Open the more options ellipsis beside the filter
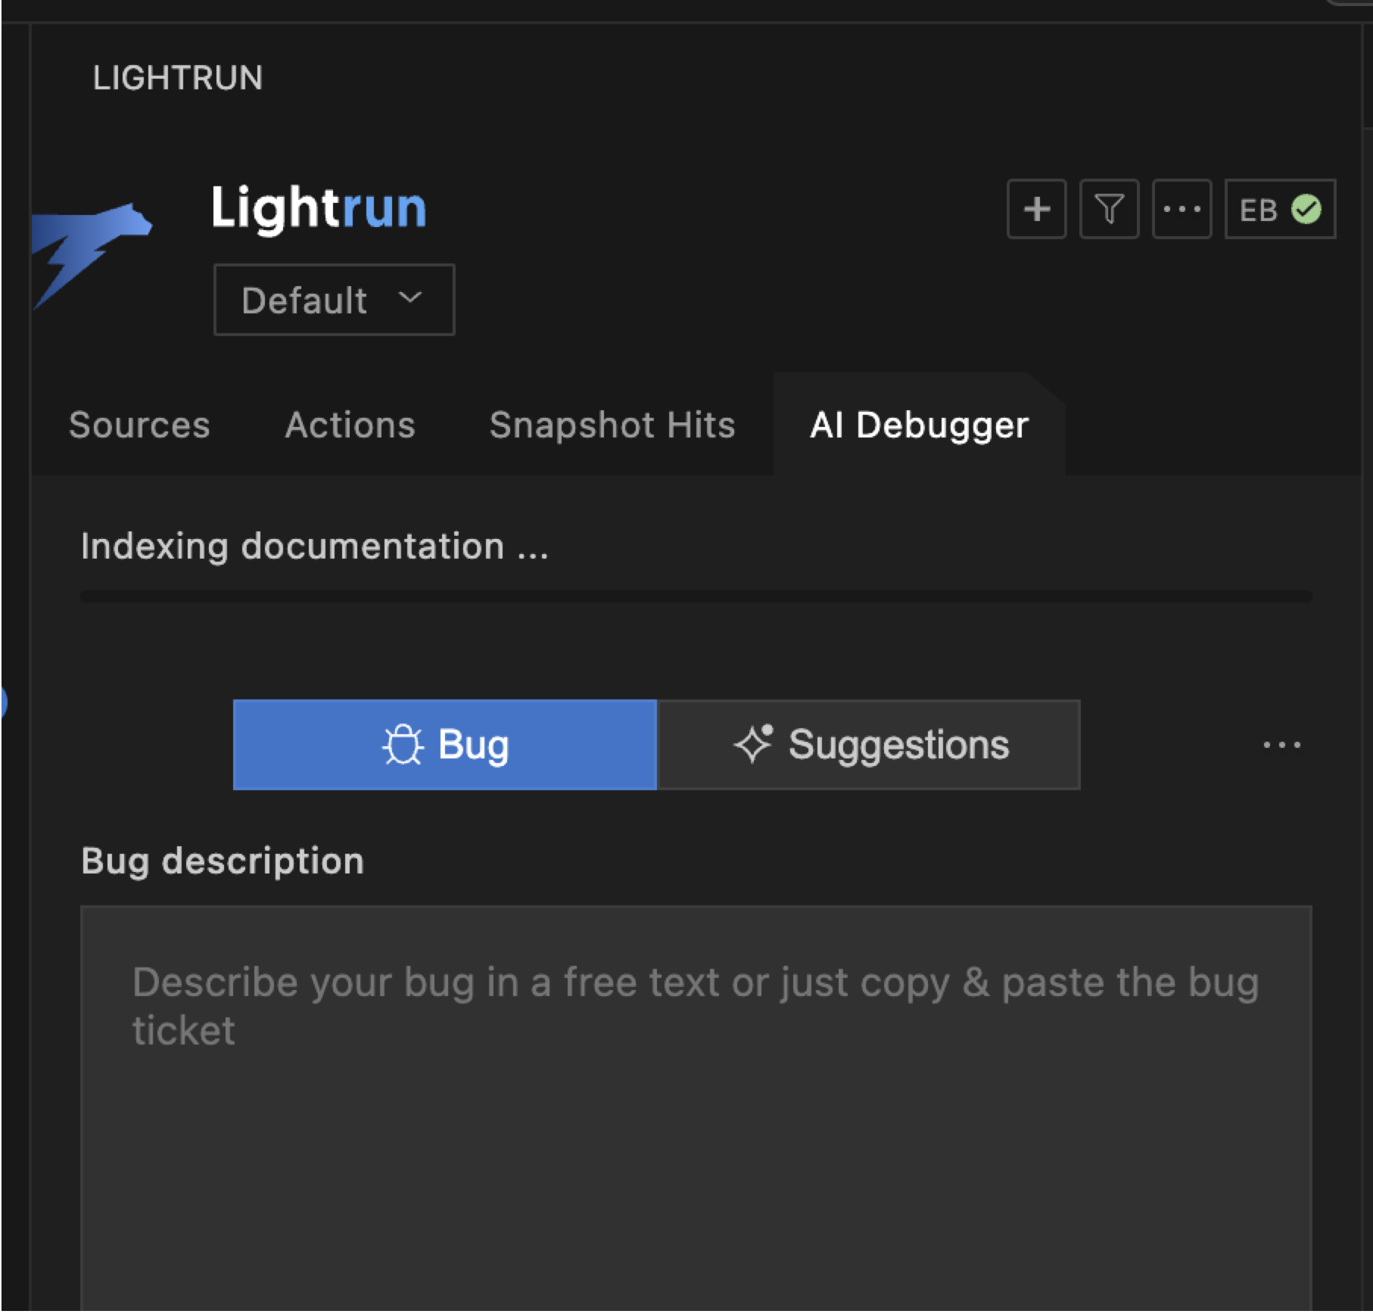Image resolution: width=1373 pixels, height=1314 pixels. point(1182,210)
